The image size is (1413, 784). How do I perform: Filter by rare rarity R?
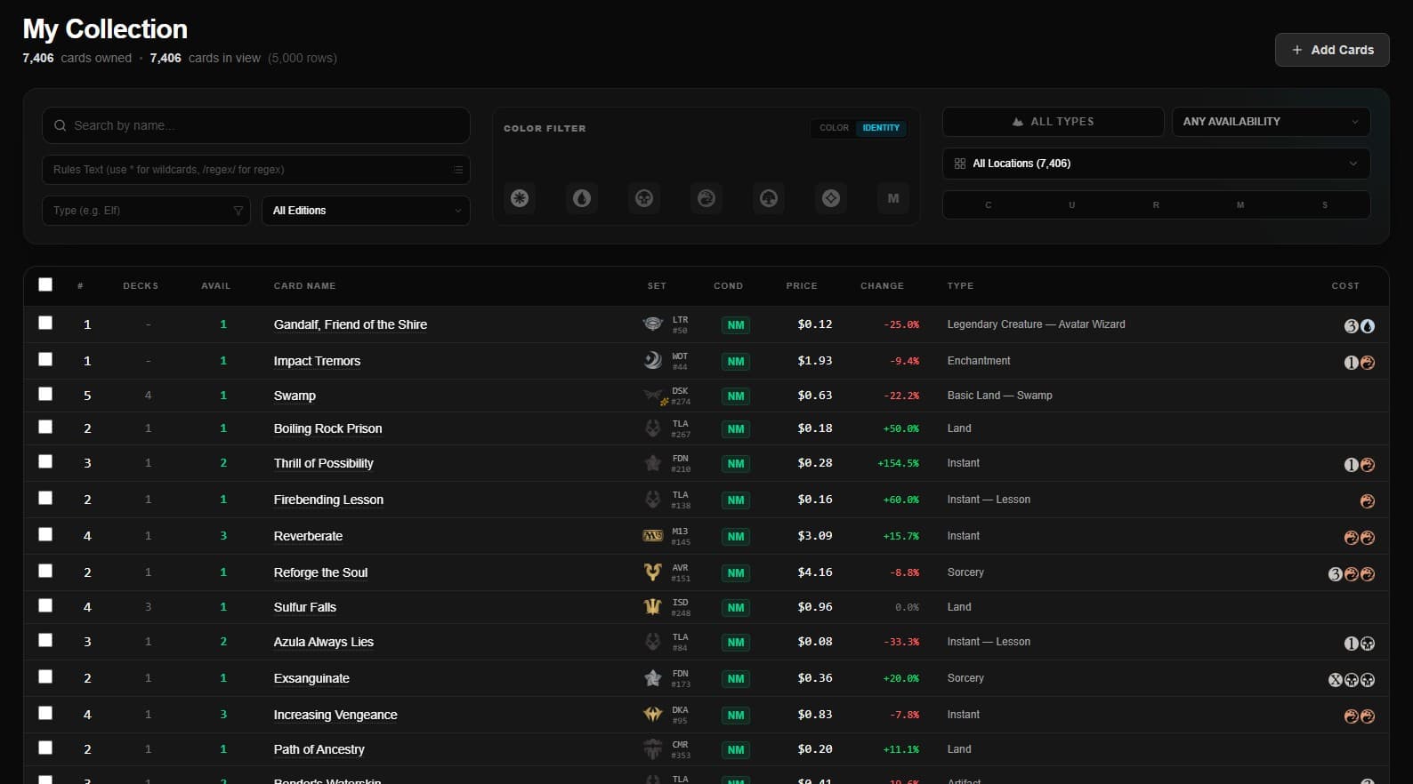coord(1156,205)
